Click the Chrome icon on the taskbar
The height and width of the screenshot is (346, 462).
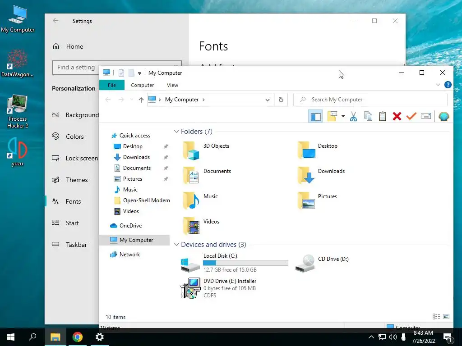click(77, 337)
